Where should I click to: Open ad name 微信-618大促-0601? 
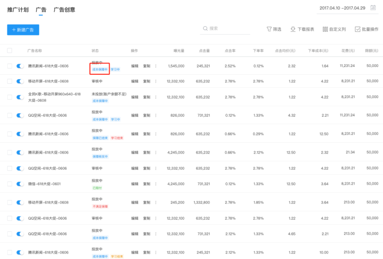pyautogui.click(x=44, y=184)
